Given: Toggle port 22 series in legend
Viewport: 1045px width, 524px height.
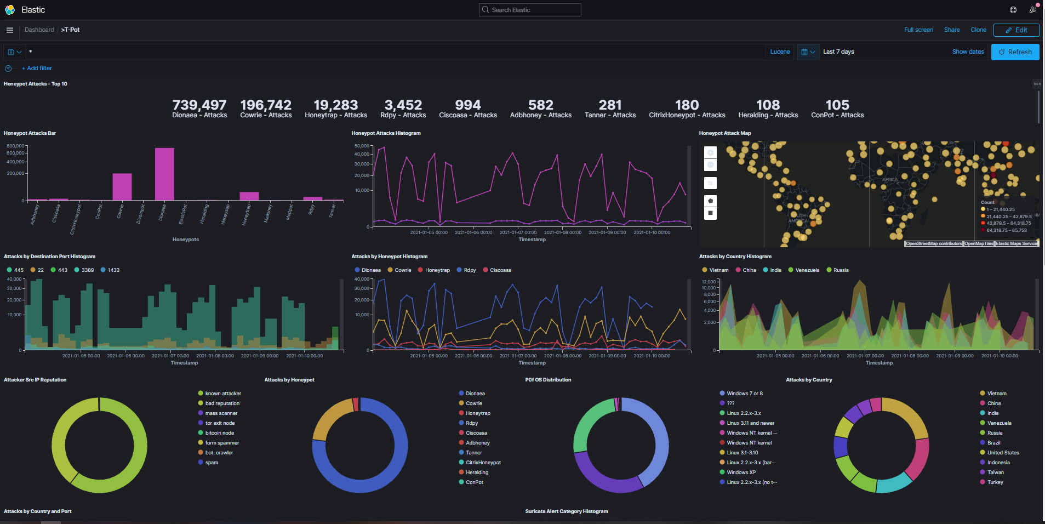Looking at the screenshot, I should click(x=37, y=270).
